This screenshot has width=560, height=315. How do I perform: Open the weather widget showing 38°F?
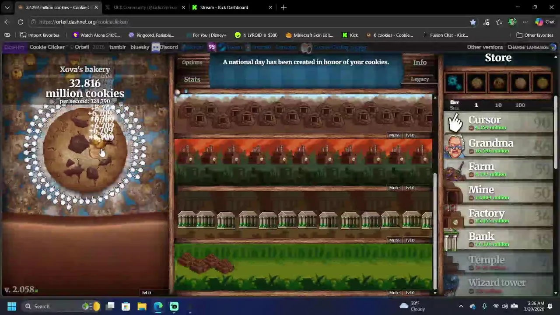coord(412,306)
